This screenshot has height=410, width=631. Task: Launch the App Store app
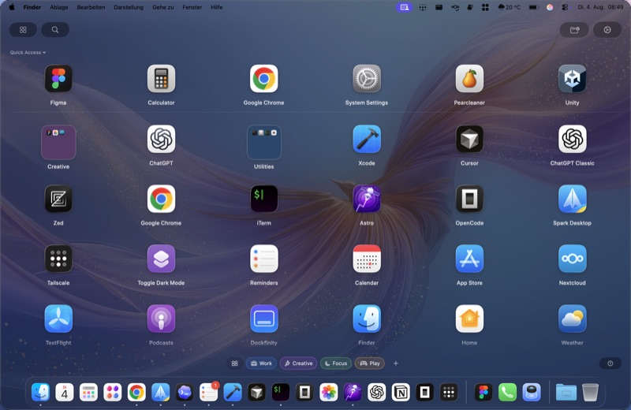click(x=469, y=259)
